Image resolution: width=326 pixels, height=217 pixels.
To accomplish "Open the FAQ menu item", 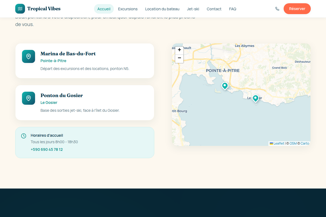I will tap(233, 9).
